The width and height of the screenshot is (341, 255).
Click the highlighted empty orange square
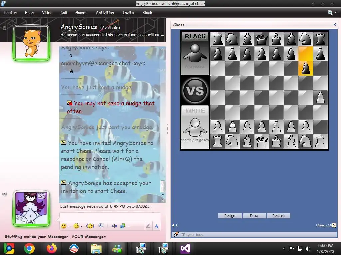click(306, 54)
